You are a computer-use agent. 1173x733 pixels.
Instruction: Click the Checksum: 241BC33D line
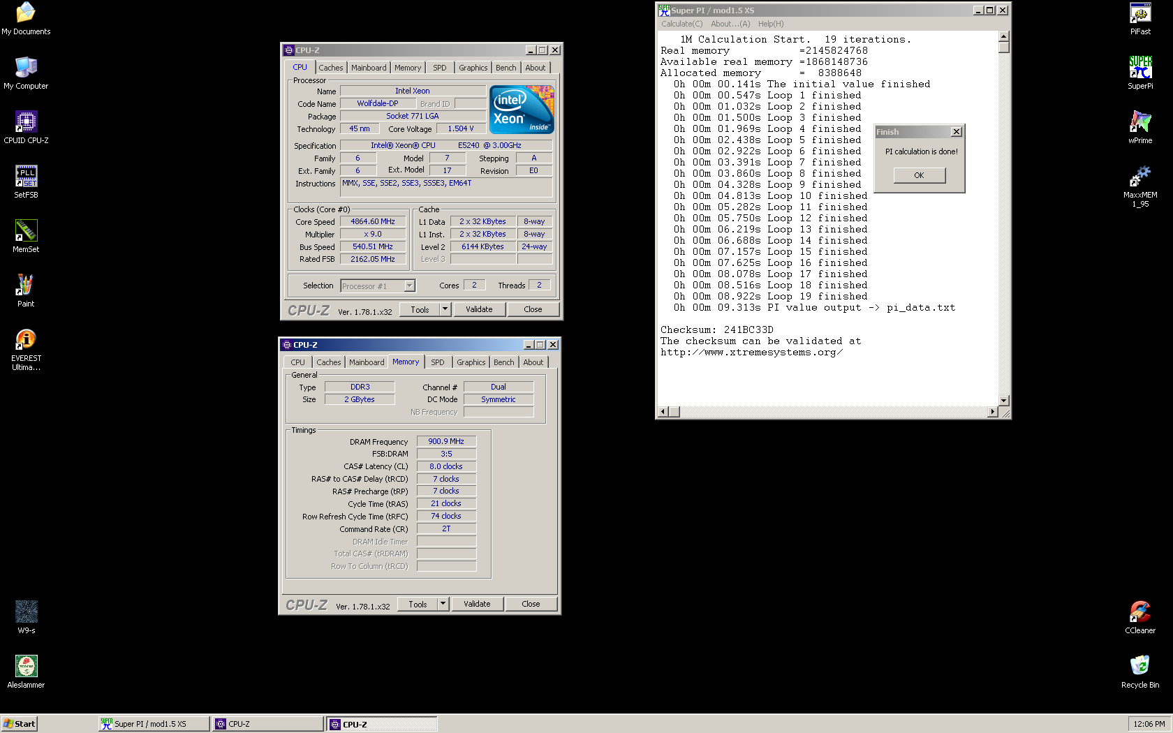[x=717, y=330]
